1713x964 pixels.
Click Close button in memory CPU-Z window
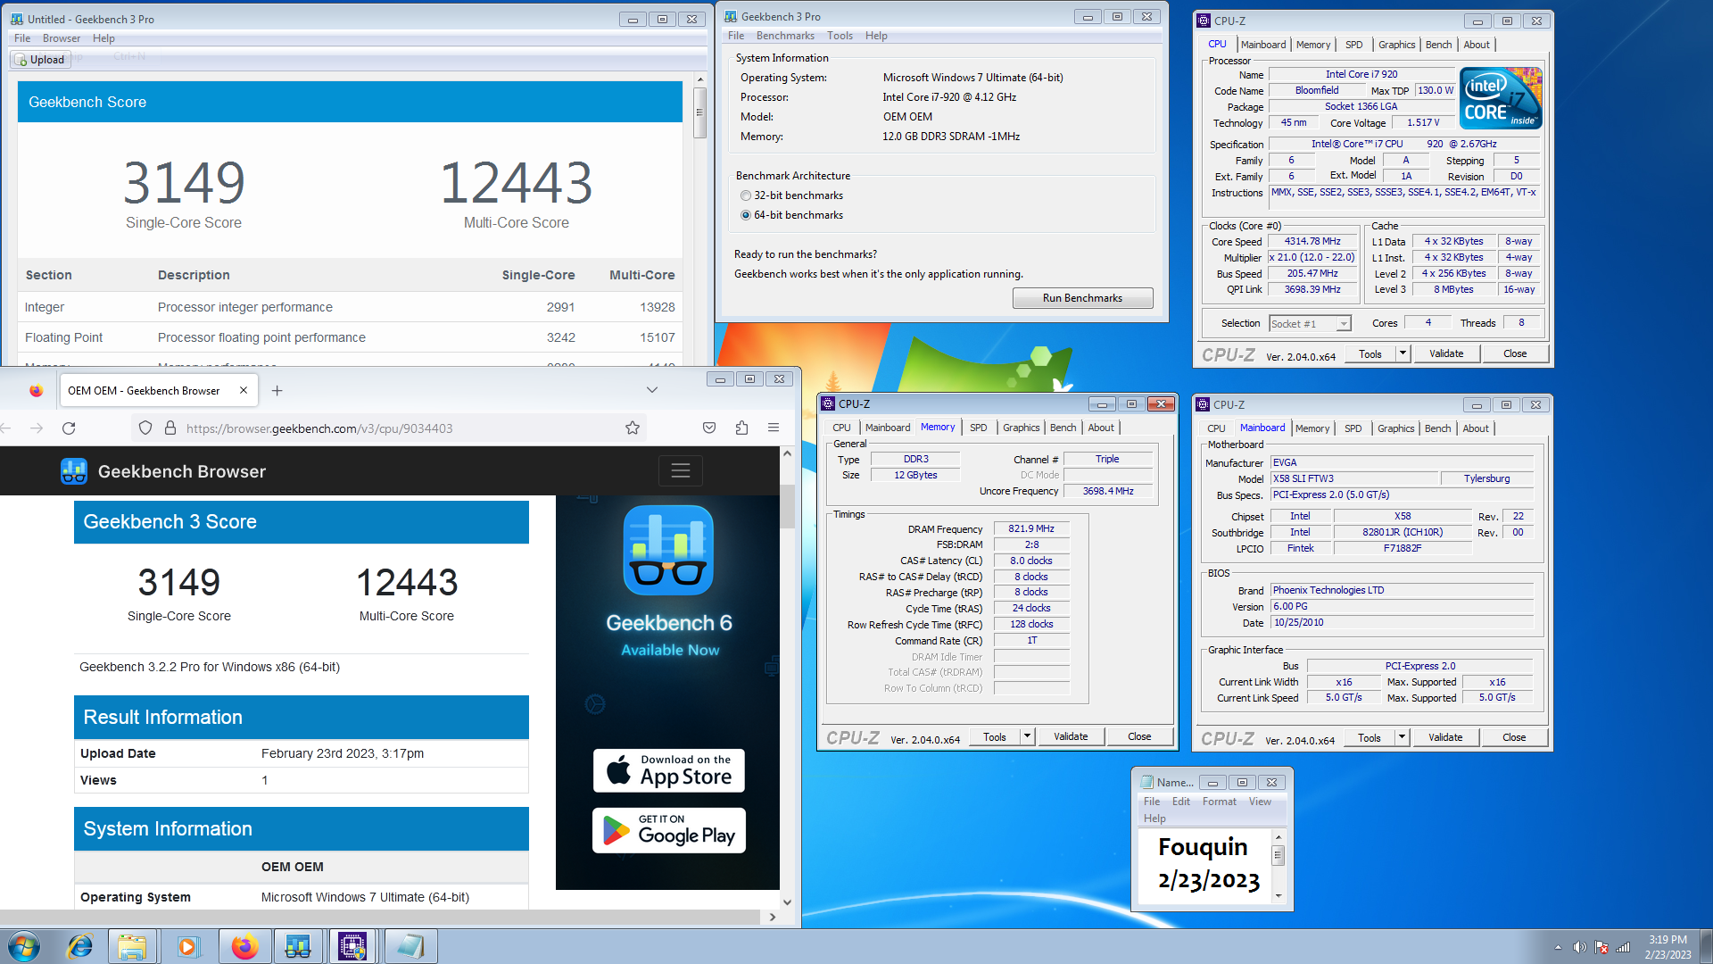tap(1139, 736)
